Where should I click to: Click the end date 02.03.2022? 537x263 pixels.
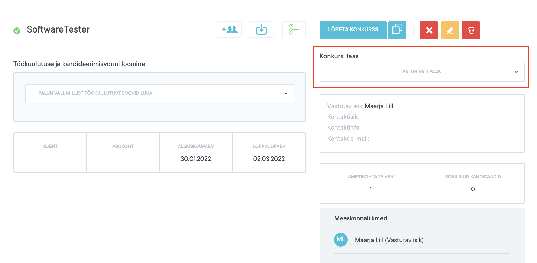[269, 159]
